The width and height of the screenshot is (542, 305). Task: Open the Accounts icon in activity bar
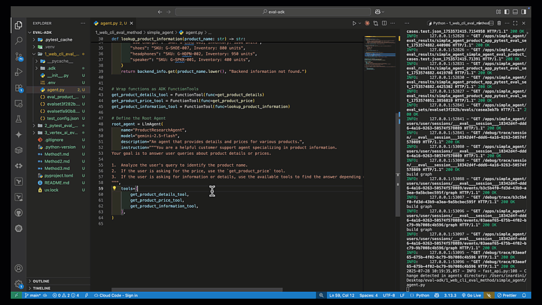(19, 268)
